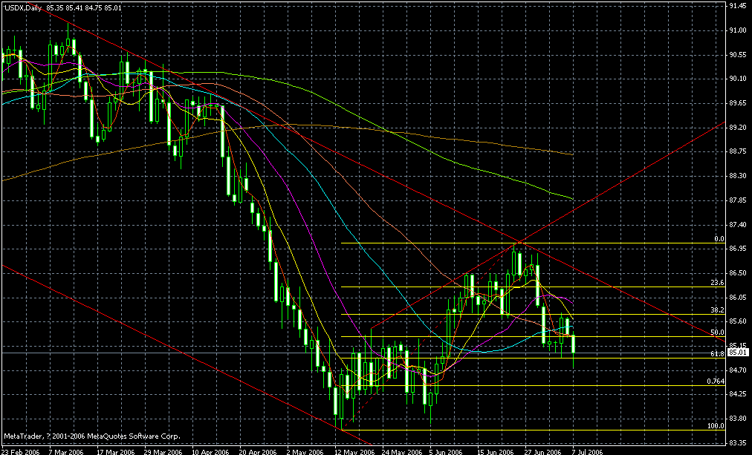Viewport: 752px width, 455px height.
Task: Click the 17 Mar 2006 date label
Action: [x=116, y=451]
